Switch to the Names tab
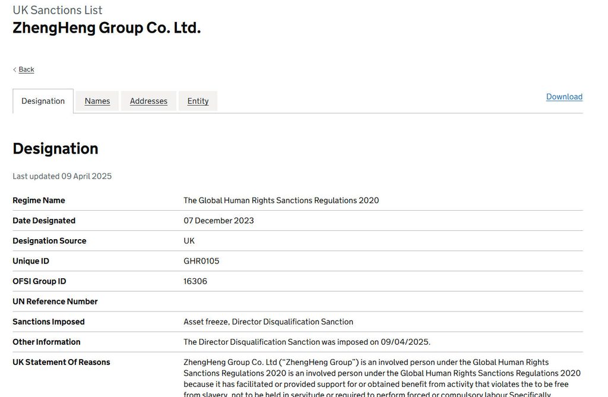Screen dimensions: 608x397 tap(97, 101)
